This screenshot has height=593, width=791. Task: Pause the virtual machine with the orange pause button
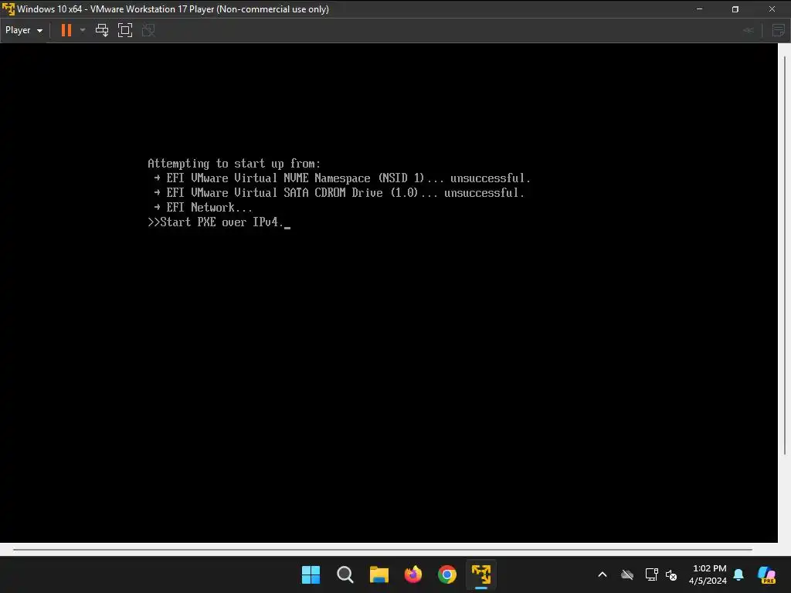[x=66, y=30]
